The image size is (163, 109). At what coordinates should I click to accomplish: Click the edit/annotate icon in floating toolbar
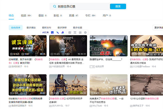point(70,32)
